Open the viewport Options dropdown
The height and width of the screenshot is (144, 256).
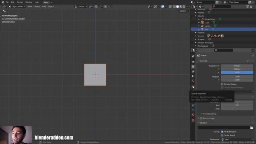coord(184,11)
